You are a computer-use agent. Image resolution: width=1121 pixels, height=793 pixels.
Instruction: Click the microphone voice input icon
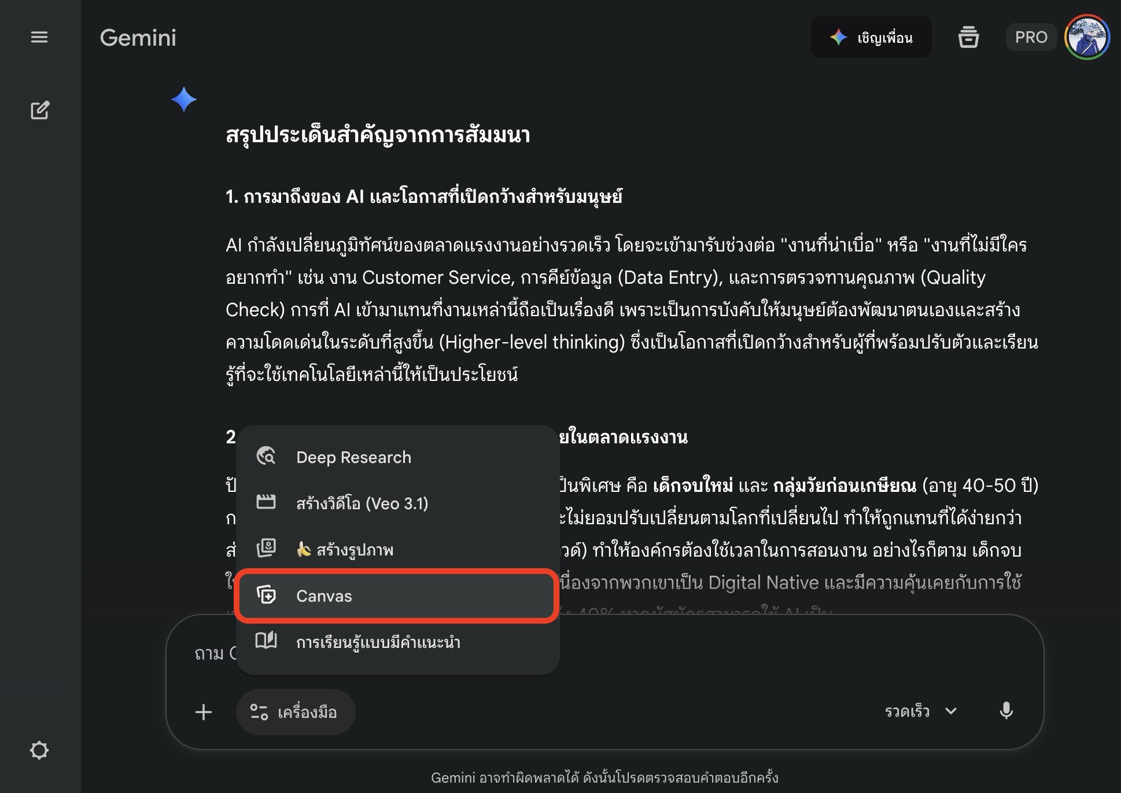pyautogui.click(x=1006, y=711)
